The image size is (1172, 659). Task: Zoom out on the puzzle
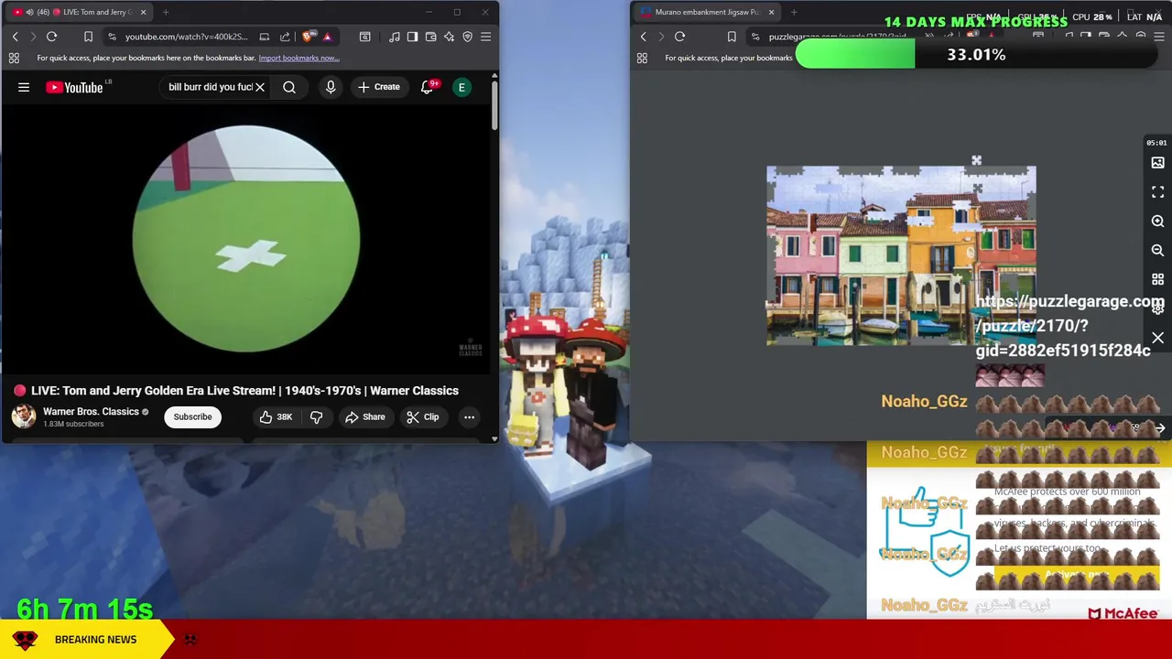point(1157,250)
